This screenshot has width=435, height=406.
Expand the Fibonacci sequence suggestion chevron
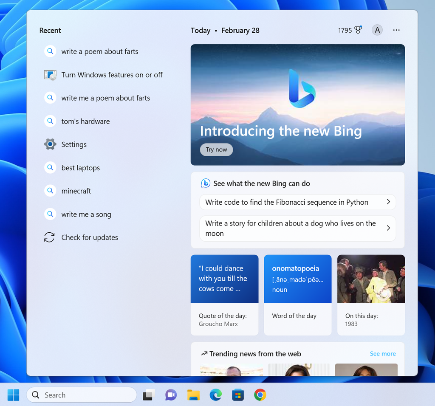[x=387, y=202]
